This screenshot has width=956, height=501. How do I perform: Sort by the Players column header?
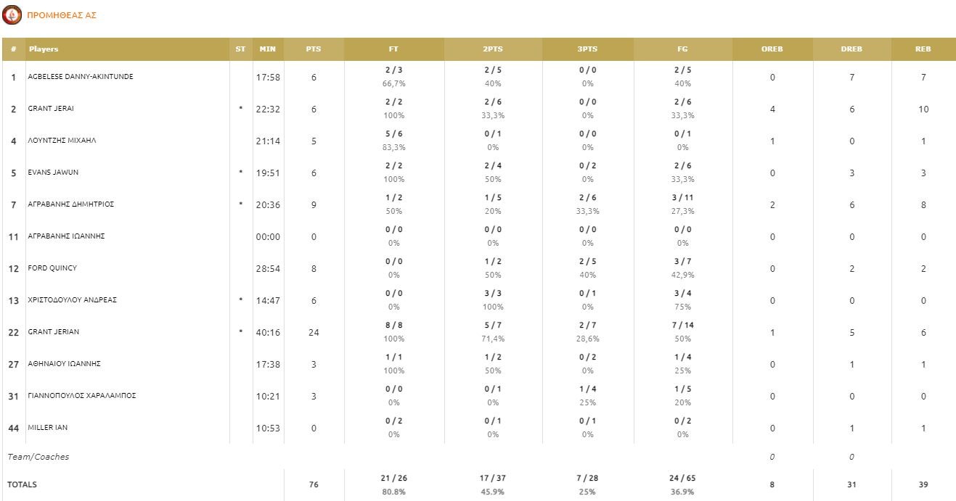point(44,49)
